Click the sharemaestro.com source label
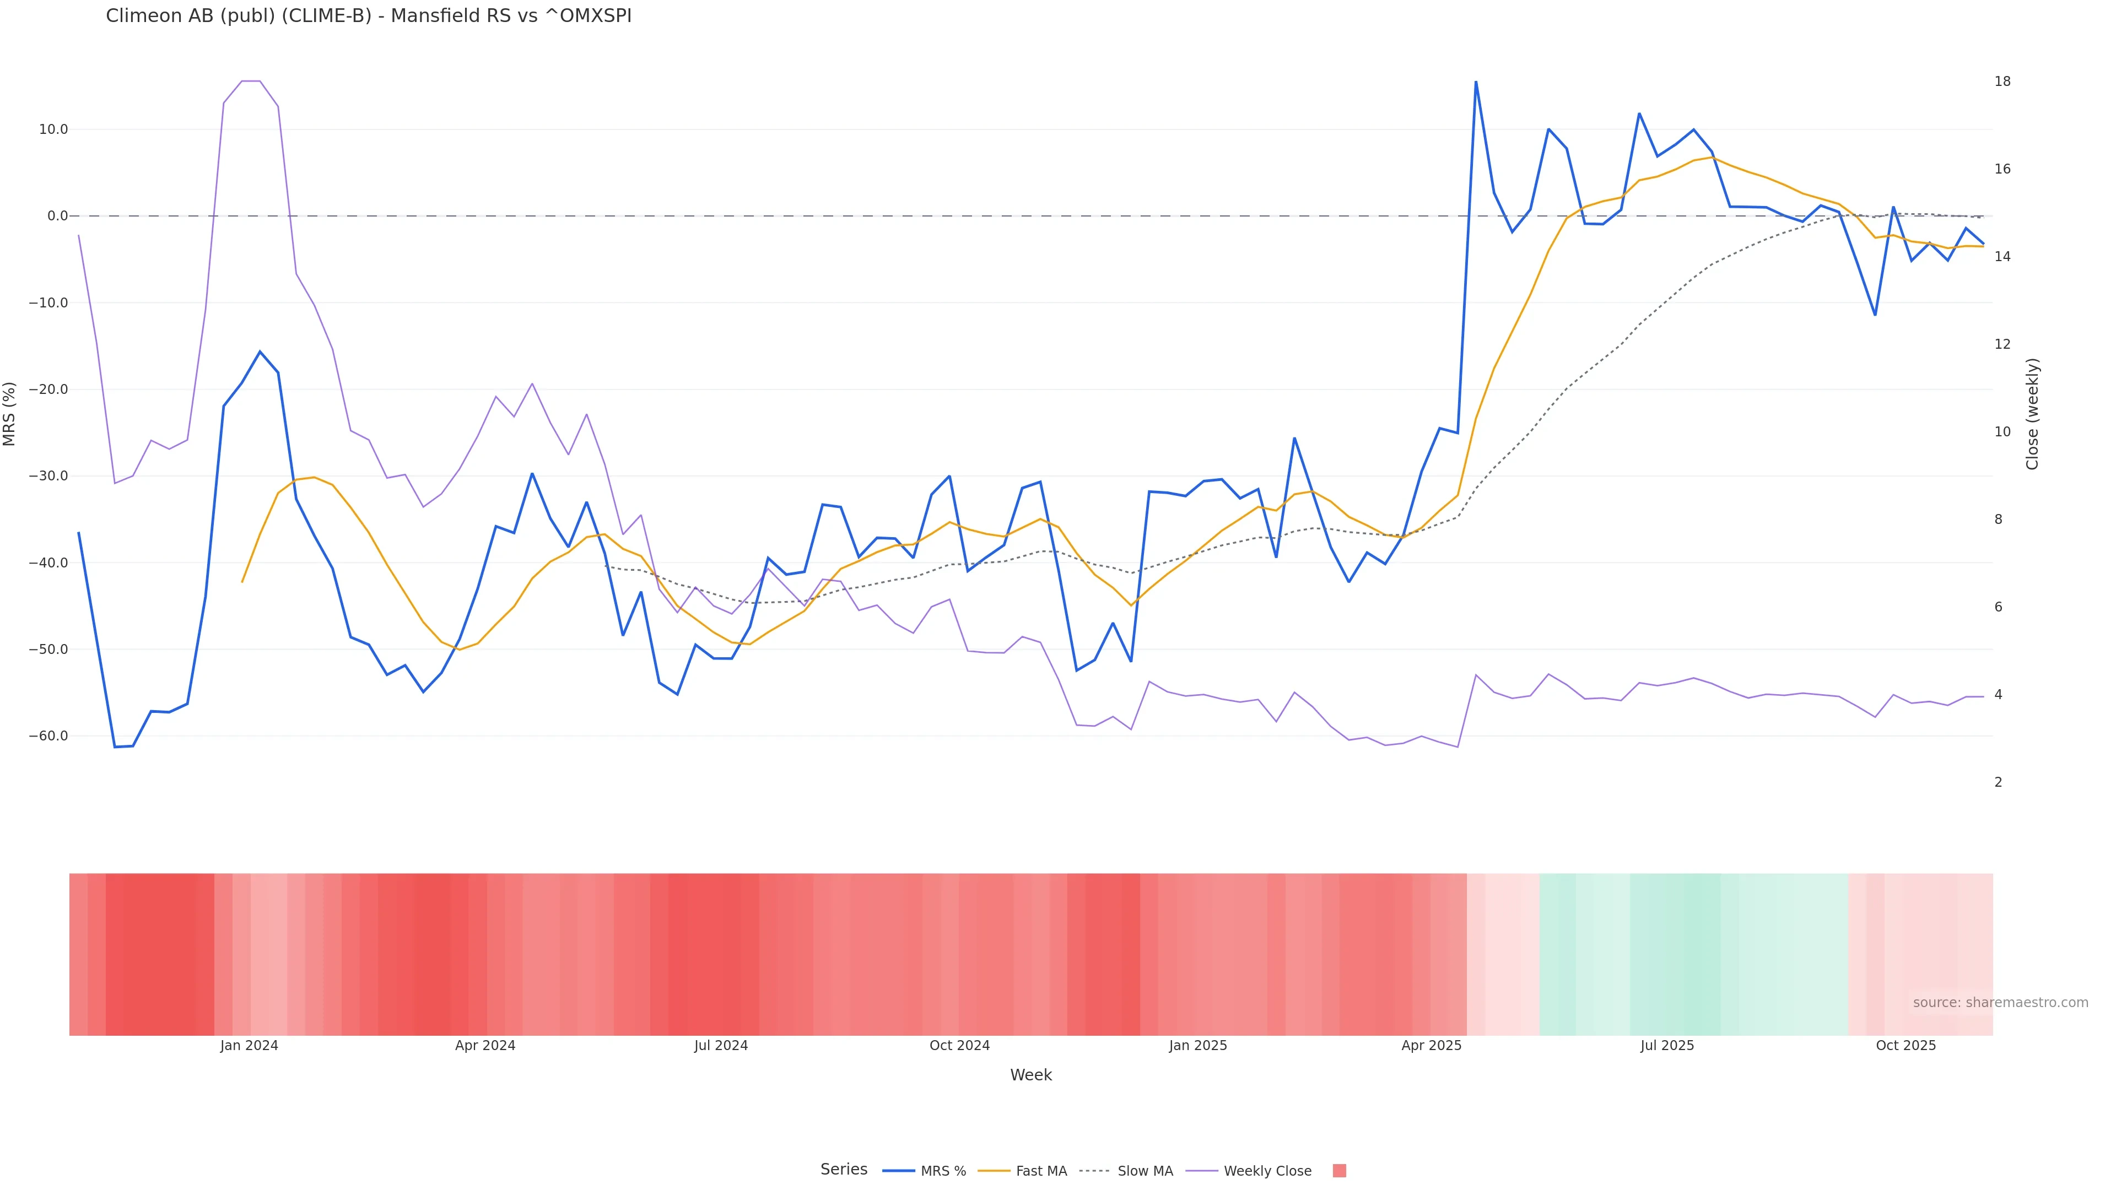This screenshot has height=1190, width=2116. [x=2000, y=1003]
